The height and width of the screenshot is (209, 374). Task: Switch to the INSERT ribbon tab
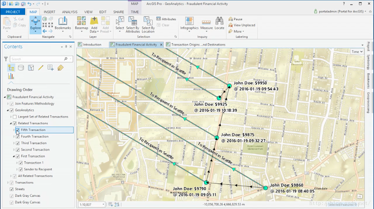tap(49, 12)
